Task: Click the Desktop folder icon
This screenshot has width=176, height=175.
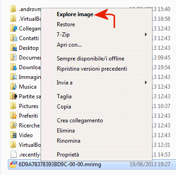Action: click(13, 48)
